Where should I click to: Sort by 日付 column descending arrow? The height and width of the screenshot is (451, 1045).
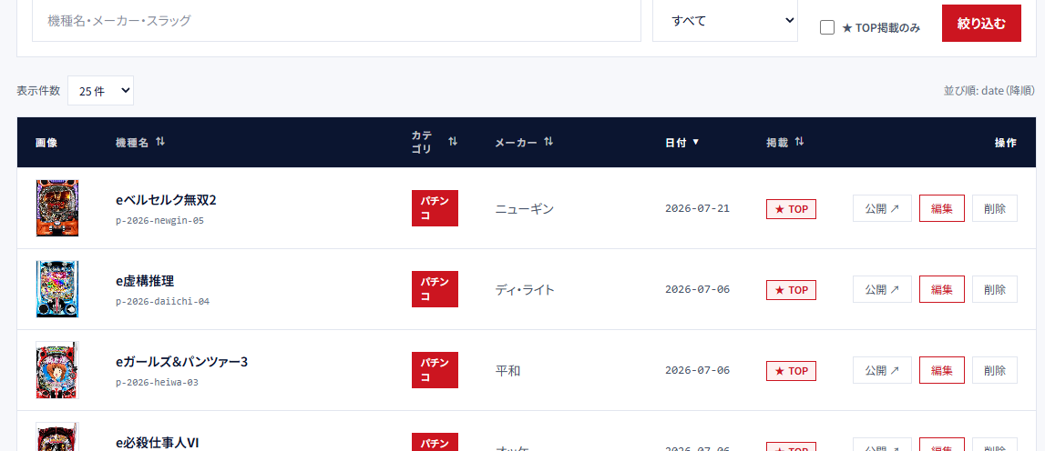(x=696, y=142)
